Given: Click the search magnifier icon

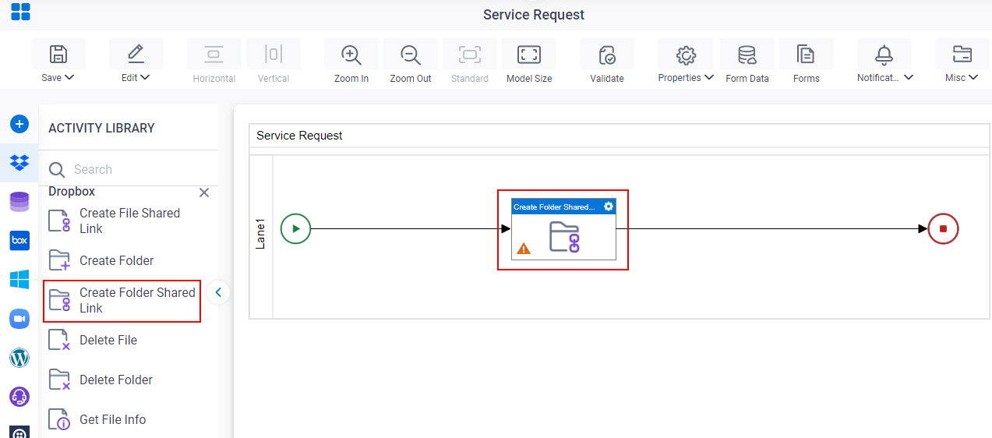Looking at the screenshot, I should point(57,170).
